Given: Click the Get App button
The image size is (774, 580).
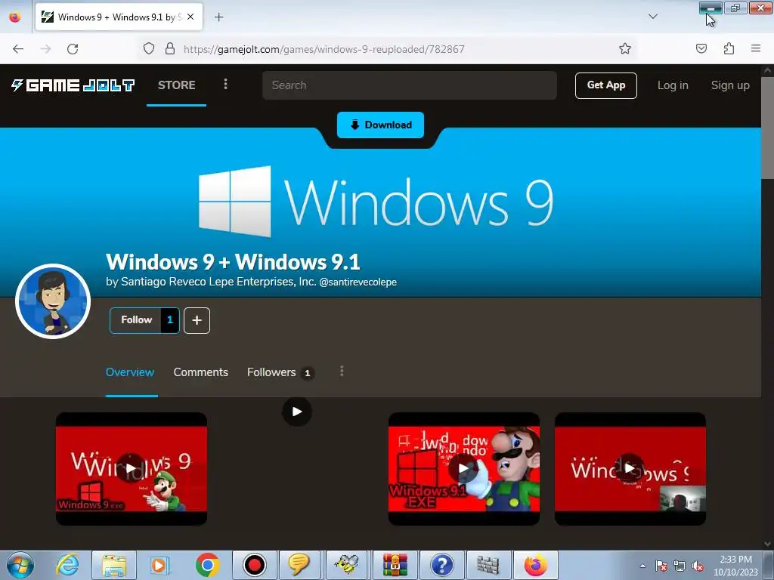Looking at the screenshot, I should click(x=605, y=85).
